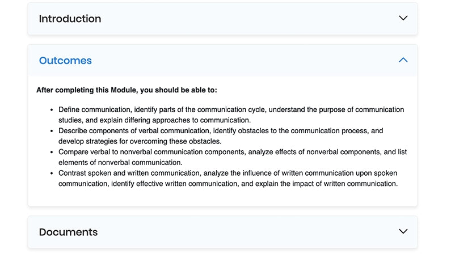Viewport: 451px width, 254px height.
Task: Click the text 'develop strategies for overcoming these obstacles'
Action: (140, 141)
